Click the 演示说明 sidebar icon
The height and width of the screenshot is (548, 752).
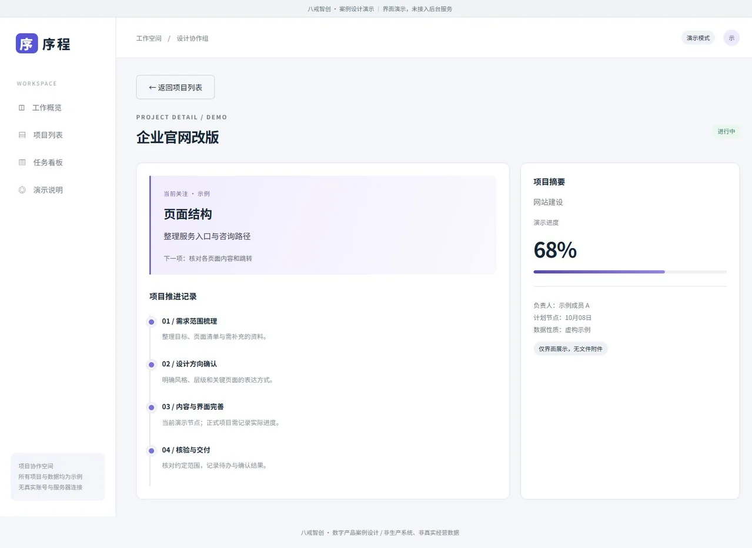coord(22,190)
